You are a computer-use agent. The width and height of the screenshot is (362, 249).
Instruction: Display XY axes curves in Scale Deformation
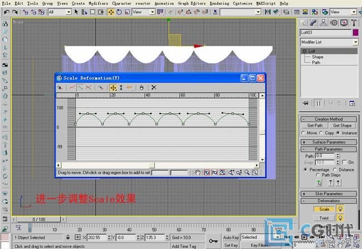pyautogui.click(x=88, y=88)
